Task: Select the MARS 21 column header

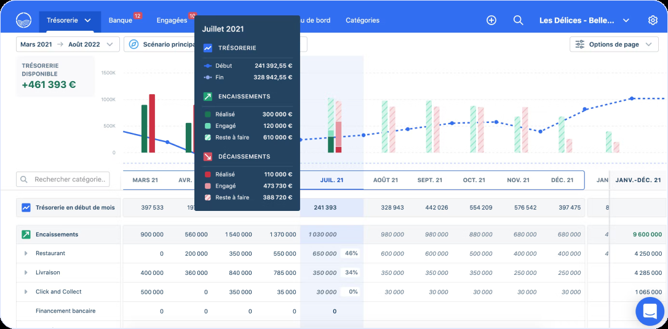Action: (x=145, y=180)
